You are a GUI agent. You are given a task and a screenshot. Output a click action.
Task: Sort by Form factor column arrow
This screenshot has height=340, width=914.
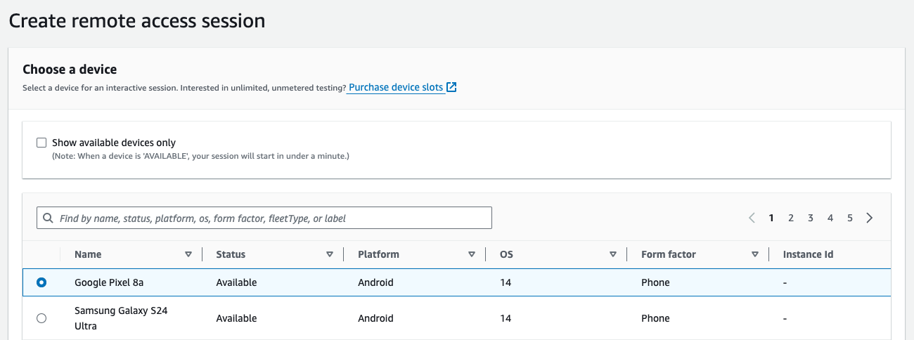click(755, 254)
